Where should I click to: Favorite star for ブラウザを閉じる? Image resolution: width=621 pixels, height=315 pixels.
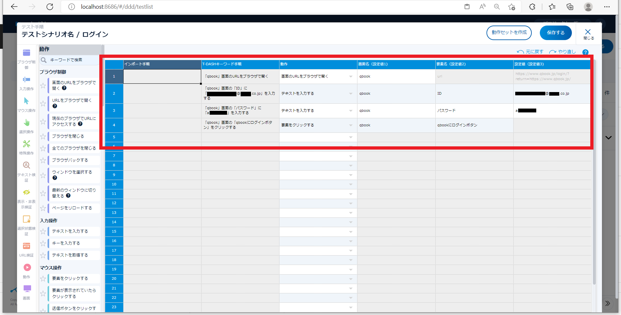pyautogui.click(x=43, y=137)
